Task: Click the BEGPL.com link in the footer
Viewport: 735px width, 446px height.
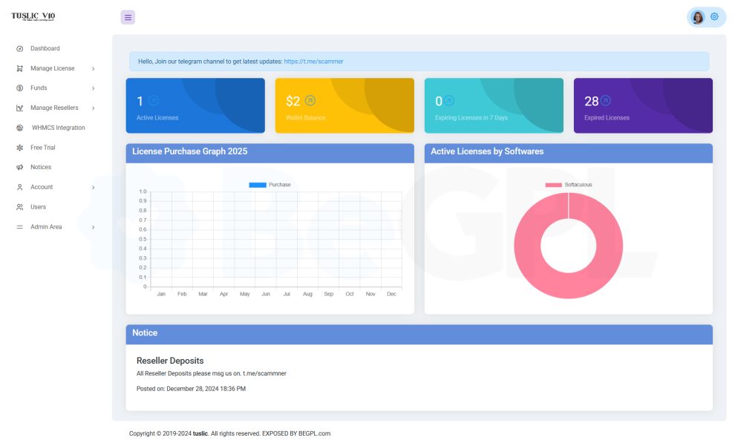Action: click(316, 433)
